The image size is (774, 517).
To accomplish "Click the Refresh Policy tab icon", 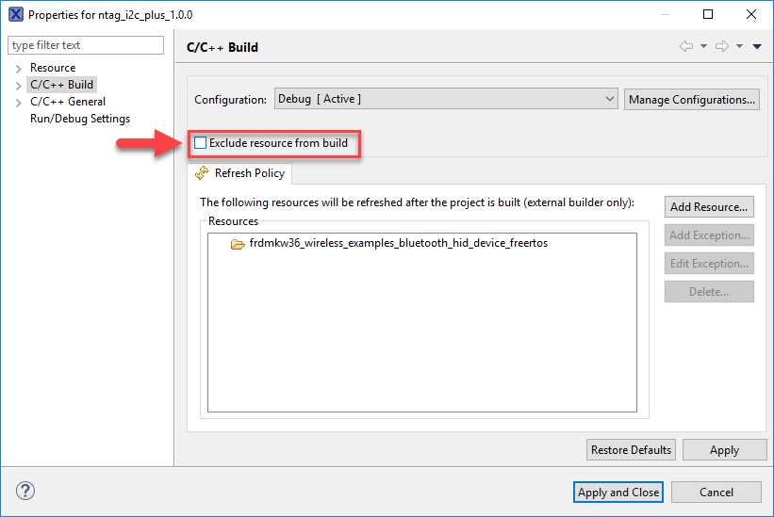I will tap(202, 173).
